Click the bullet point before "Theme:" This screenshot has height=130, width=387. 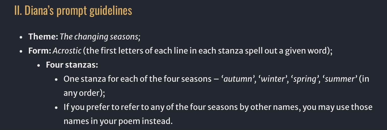(x=21, y=37)
